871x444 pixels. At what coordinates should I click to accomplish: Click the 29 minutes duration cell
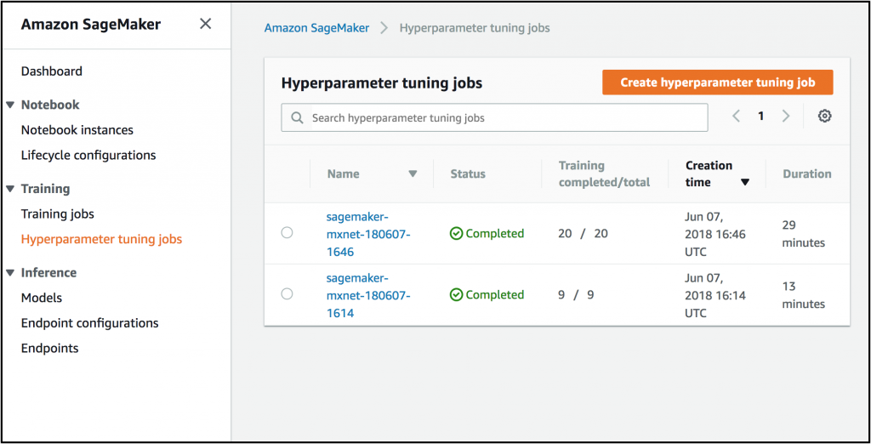point(803,234)
